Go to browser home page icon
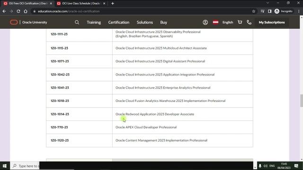The width and height of the screenshot is (303, 170). (x=26, y=11)
